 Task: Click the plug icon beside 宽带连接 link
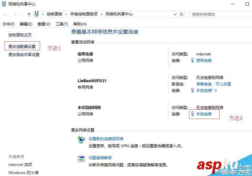click(192, 60)
